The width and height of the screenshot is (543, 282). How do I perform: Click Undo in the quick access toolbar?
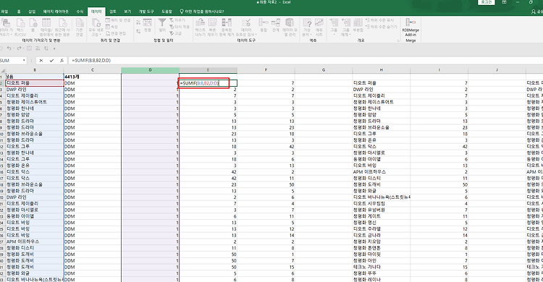pos(9,48)
